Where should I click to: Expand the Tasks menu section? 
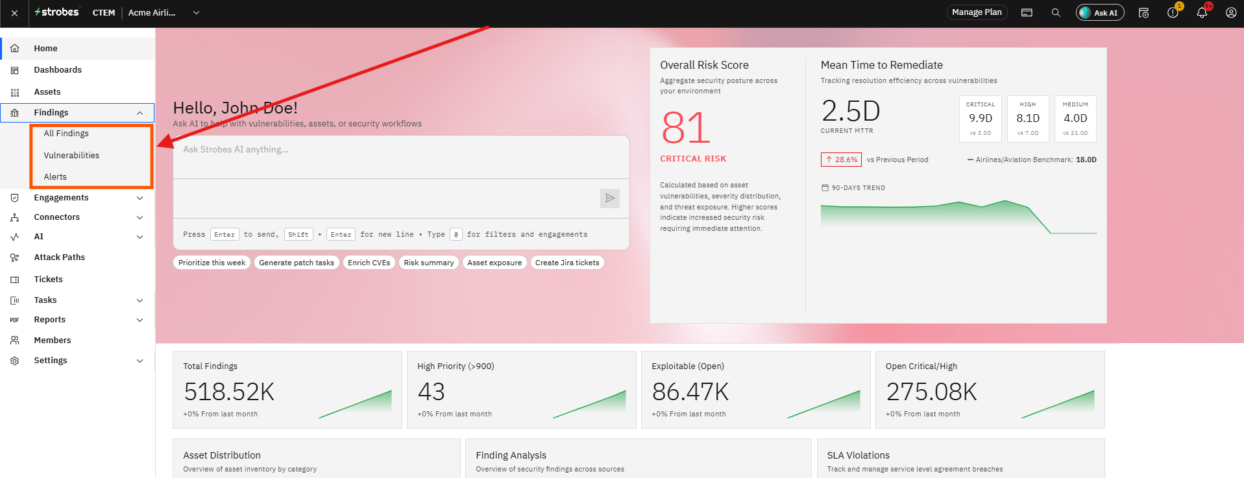tap(140, 300)
